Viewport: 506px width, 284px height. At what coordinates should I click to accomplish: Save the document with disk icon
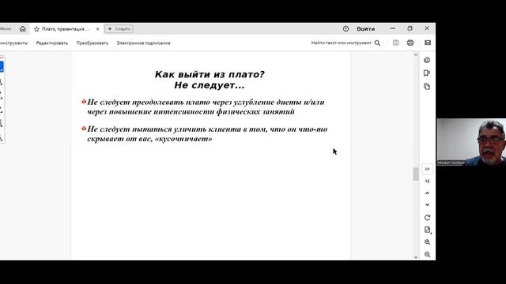tap(395, 43)
